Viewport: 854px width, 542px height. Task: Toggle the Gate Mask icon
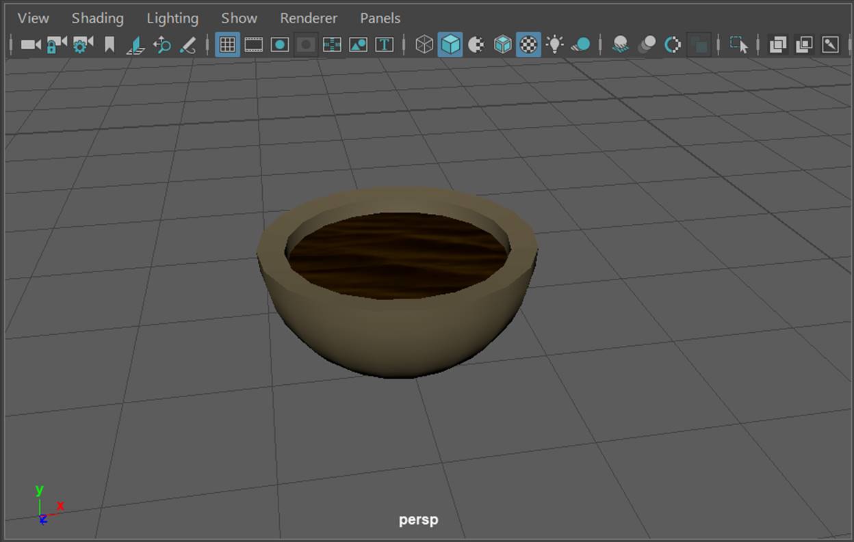click(306, 45)
